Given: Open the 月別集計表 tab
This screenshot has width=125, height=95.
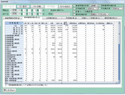Looking at the screenshot, I should tap(71, 18).
